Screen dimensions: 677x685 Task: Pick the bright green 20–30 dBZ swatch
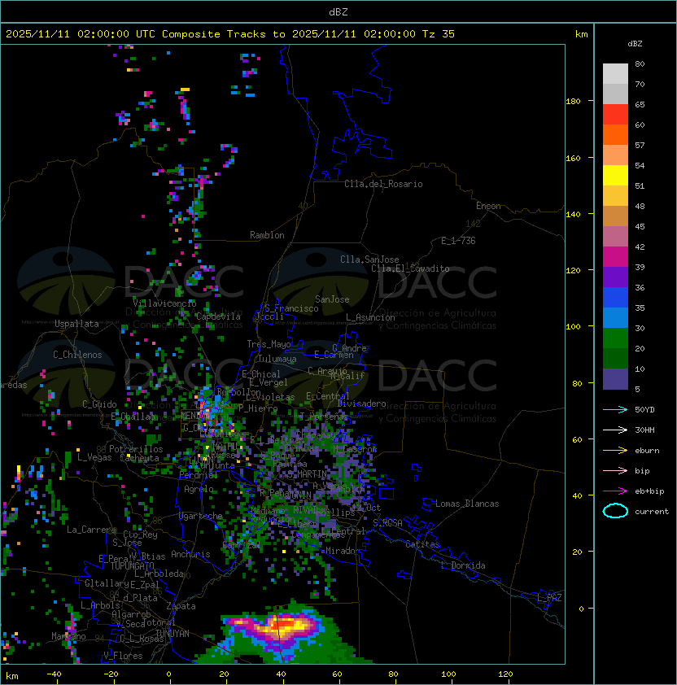click(615, 338)
